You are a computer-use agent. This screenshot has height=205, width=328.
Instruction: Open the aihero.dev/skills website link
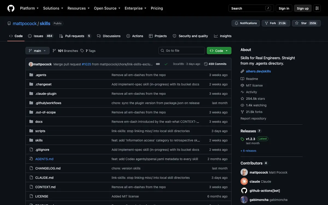tap(258, 71)
